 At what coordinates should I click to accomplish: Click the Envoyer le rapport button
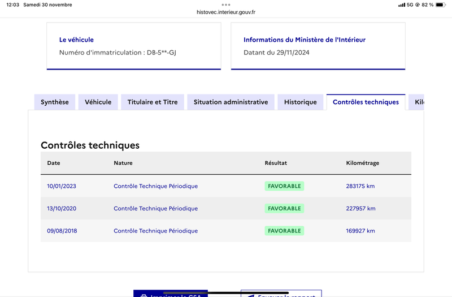point(281,293)
